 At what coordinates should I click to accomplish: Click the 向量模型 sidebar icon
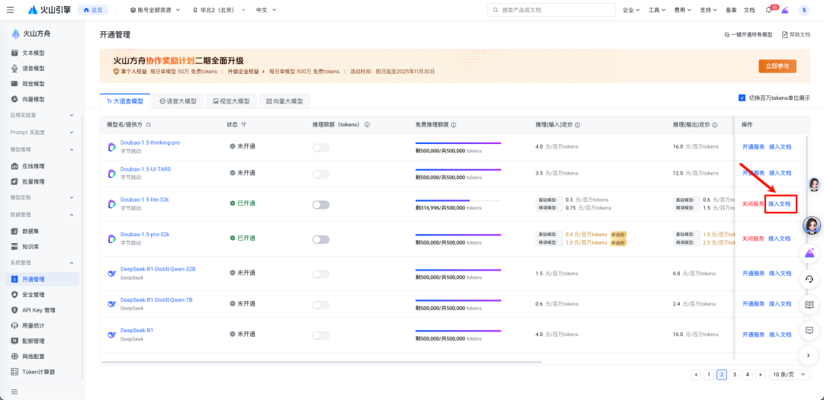pyautogui.click(x=14, y=99)
